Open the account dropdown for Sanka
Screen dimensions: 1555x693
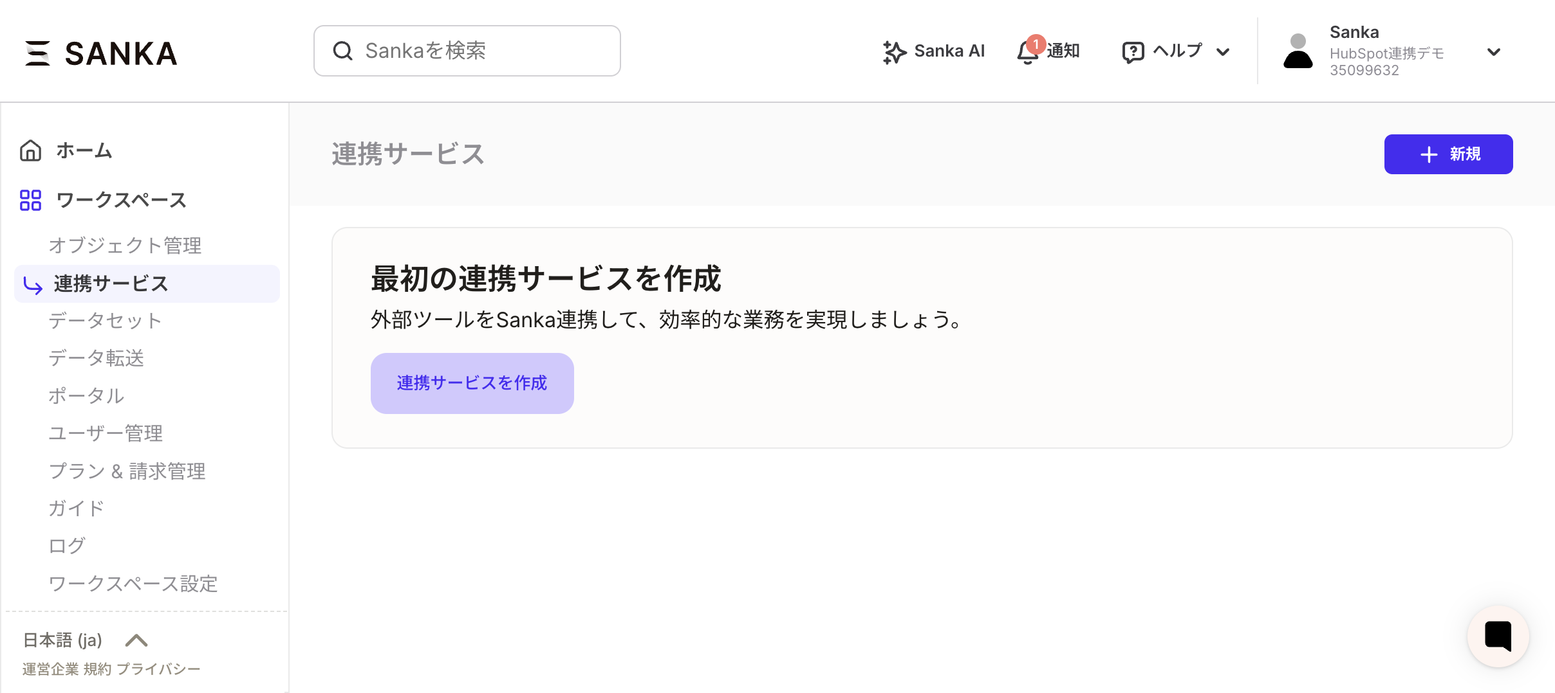coord(1494,51)
